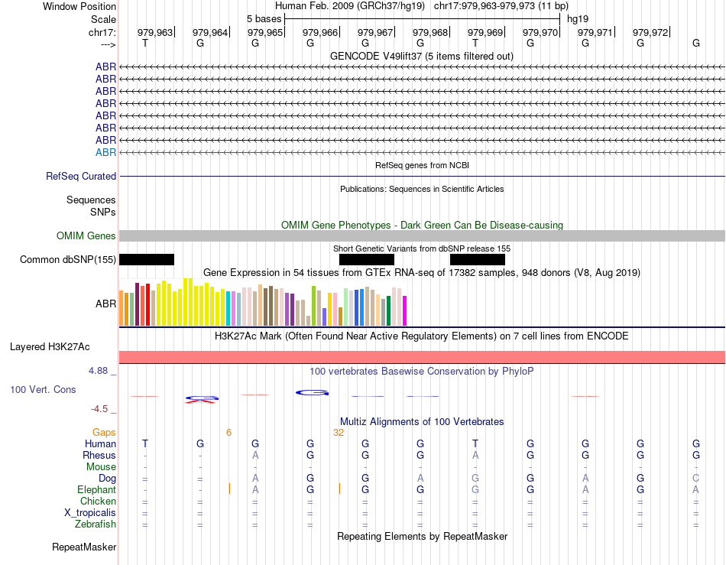726x565 pixels.
Task: Click the dark green bar in GTEx chart
Action: (x=388, y=310)
